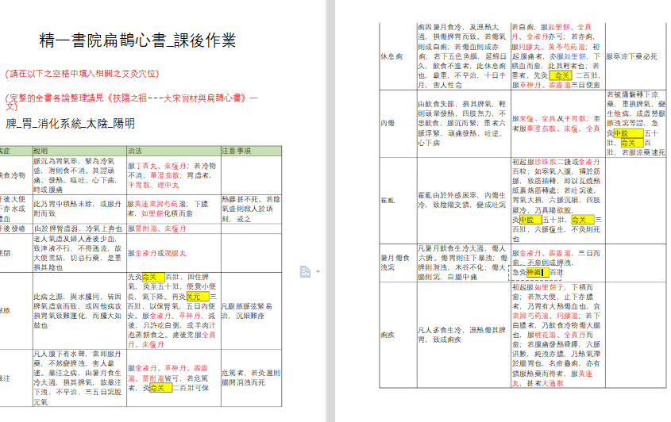Click the note 服寒涼下藥必死
This screenshot has height=422, width=671.
point(631,56)
